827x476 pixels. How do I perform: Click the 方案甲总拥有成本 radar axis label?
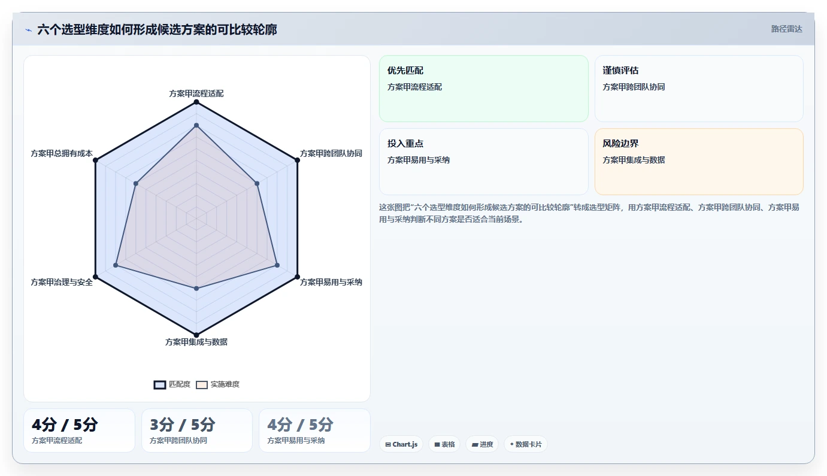pyautogui.click(x=62, y=153)
